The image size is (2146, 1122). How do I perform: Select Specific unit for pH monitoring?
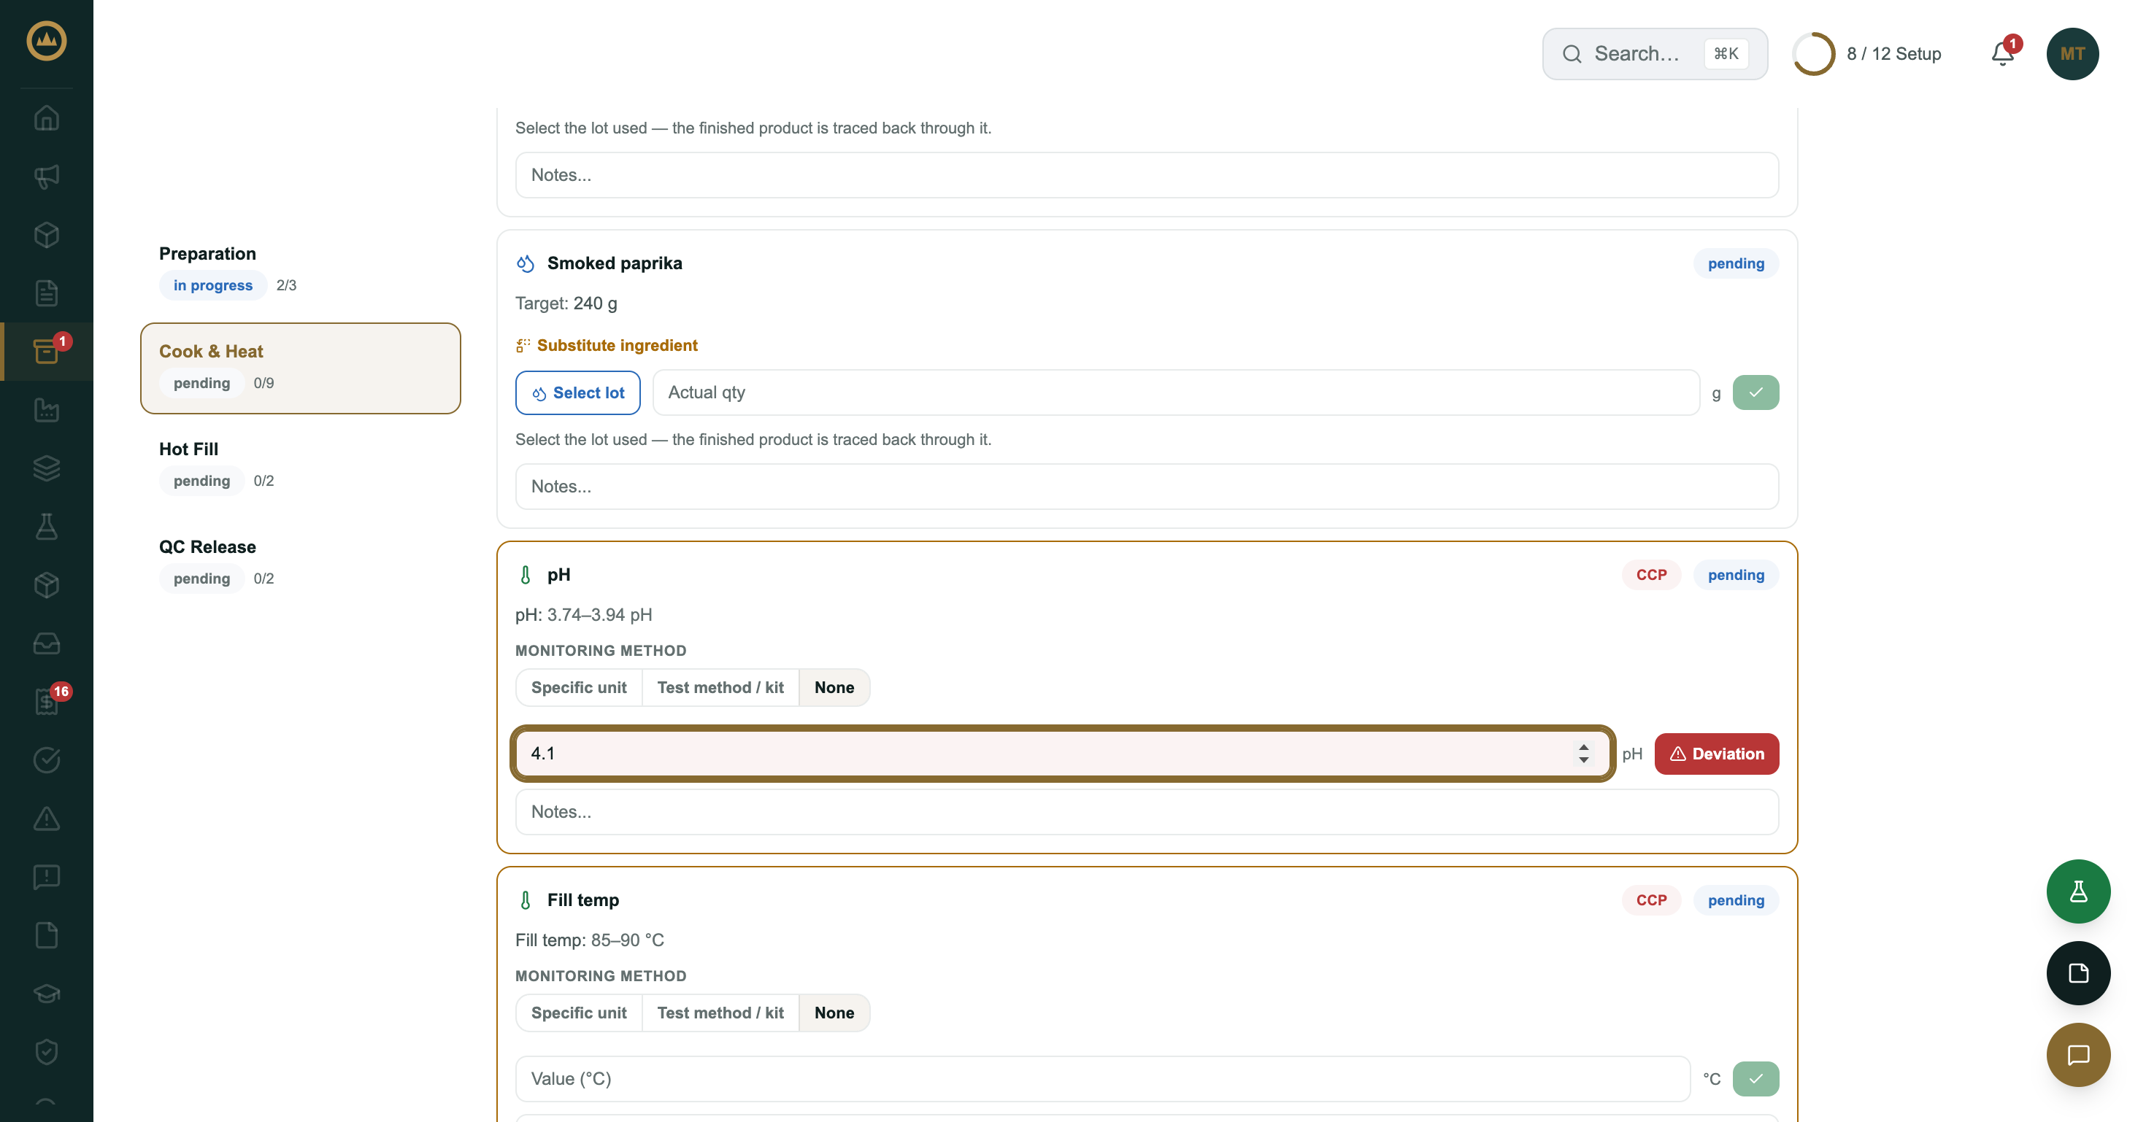click(x=579, y=687)
